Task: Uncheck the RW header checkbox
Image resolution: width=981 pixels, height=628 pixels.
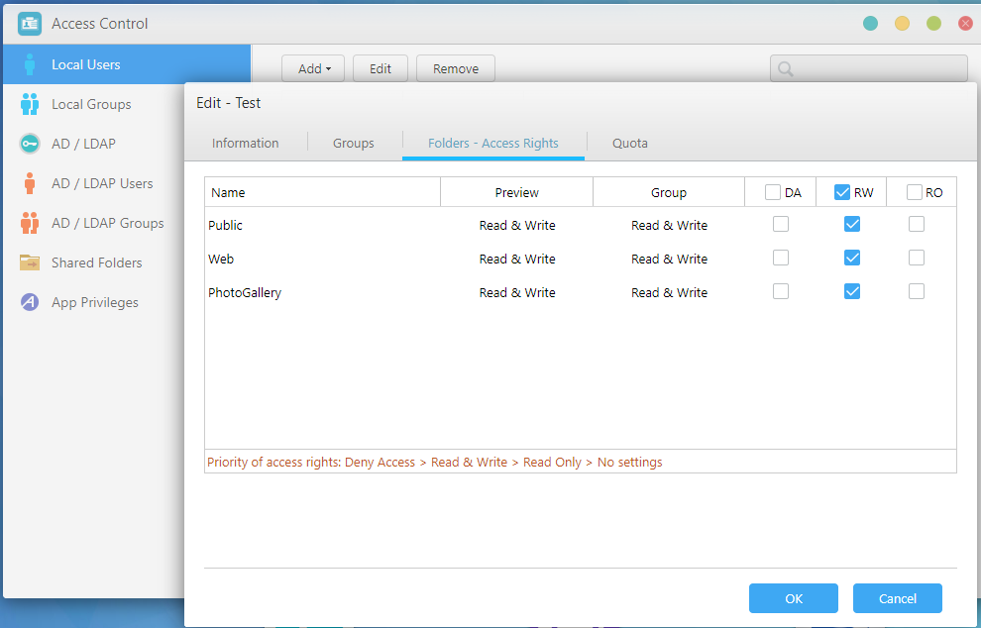Action: click(x=842, y=192)
